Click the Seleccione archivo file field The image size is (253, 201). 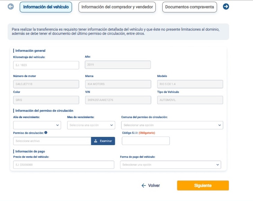point(52,141)
